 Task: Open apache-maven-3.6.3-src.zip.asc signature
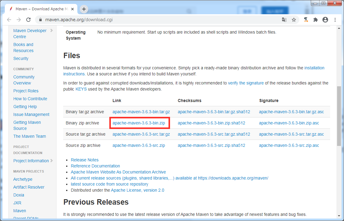coord(289,146)
